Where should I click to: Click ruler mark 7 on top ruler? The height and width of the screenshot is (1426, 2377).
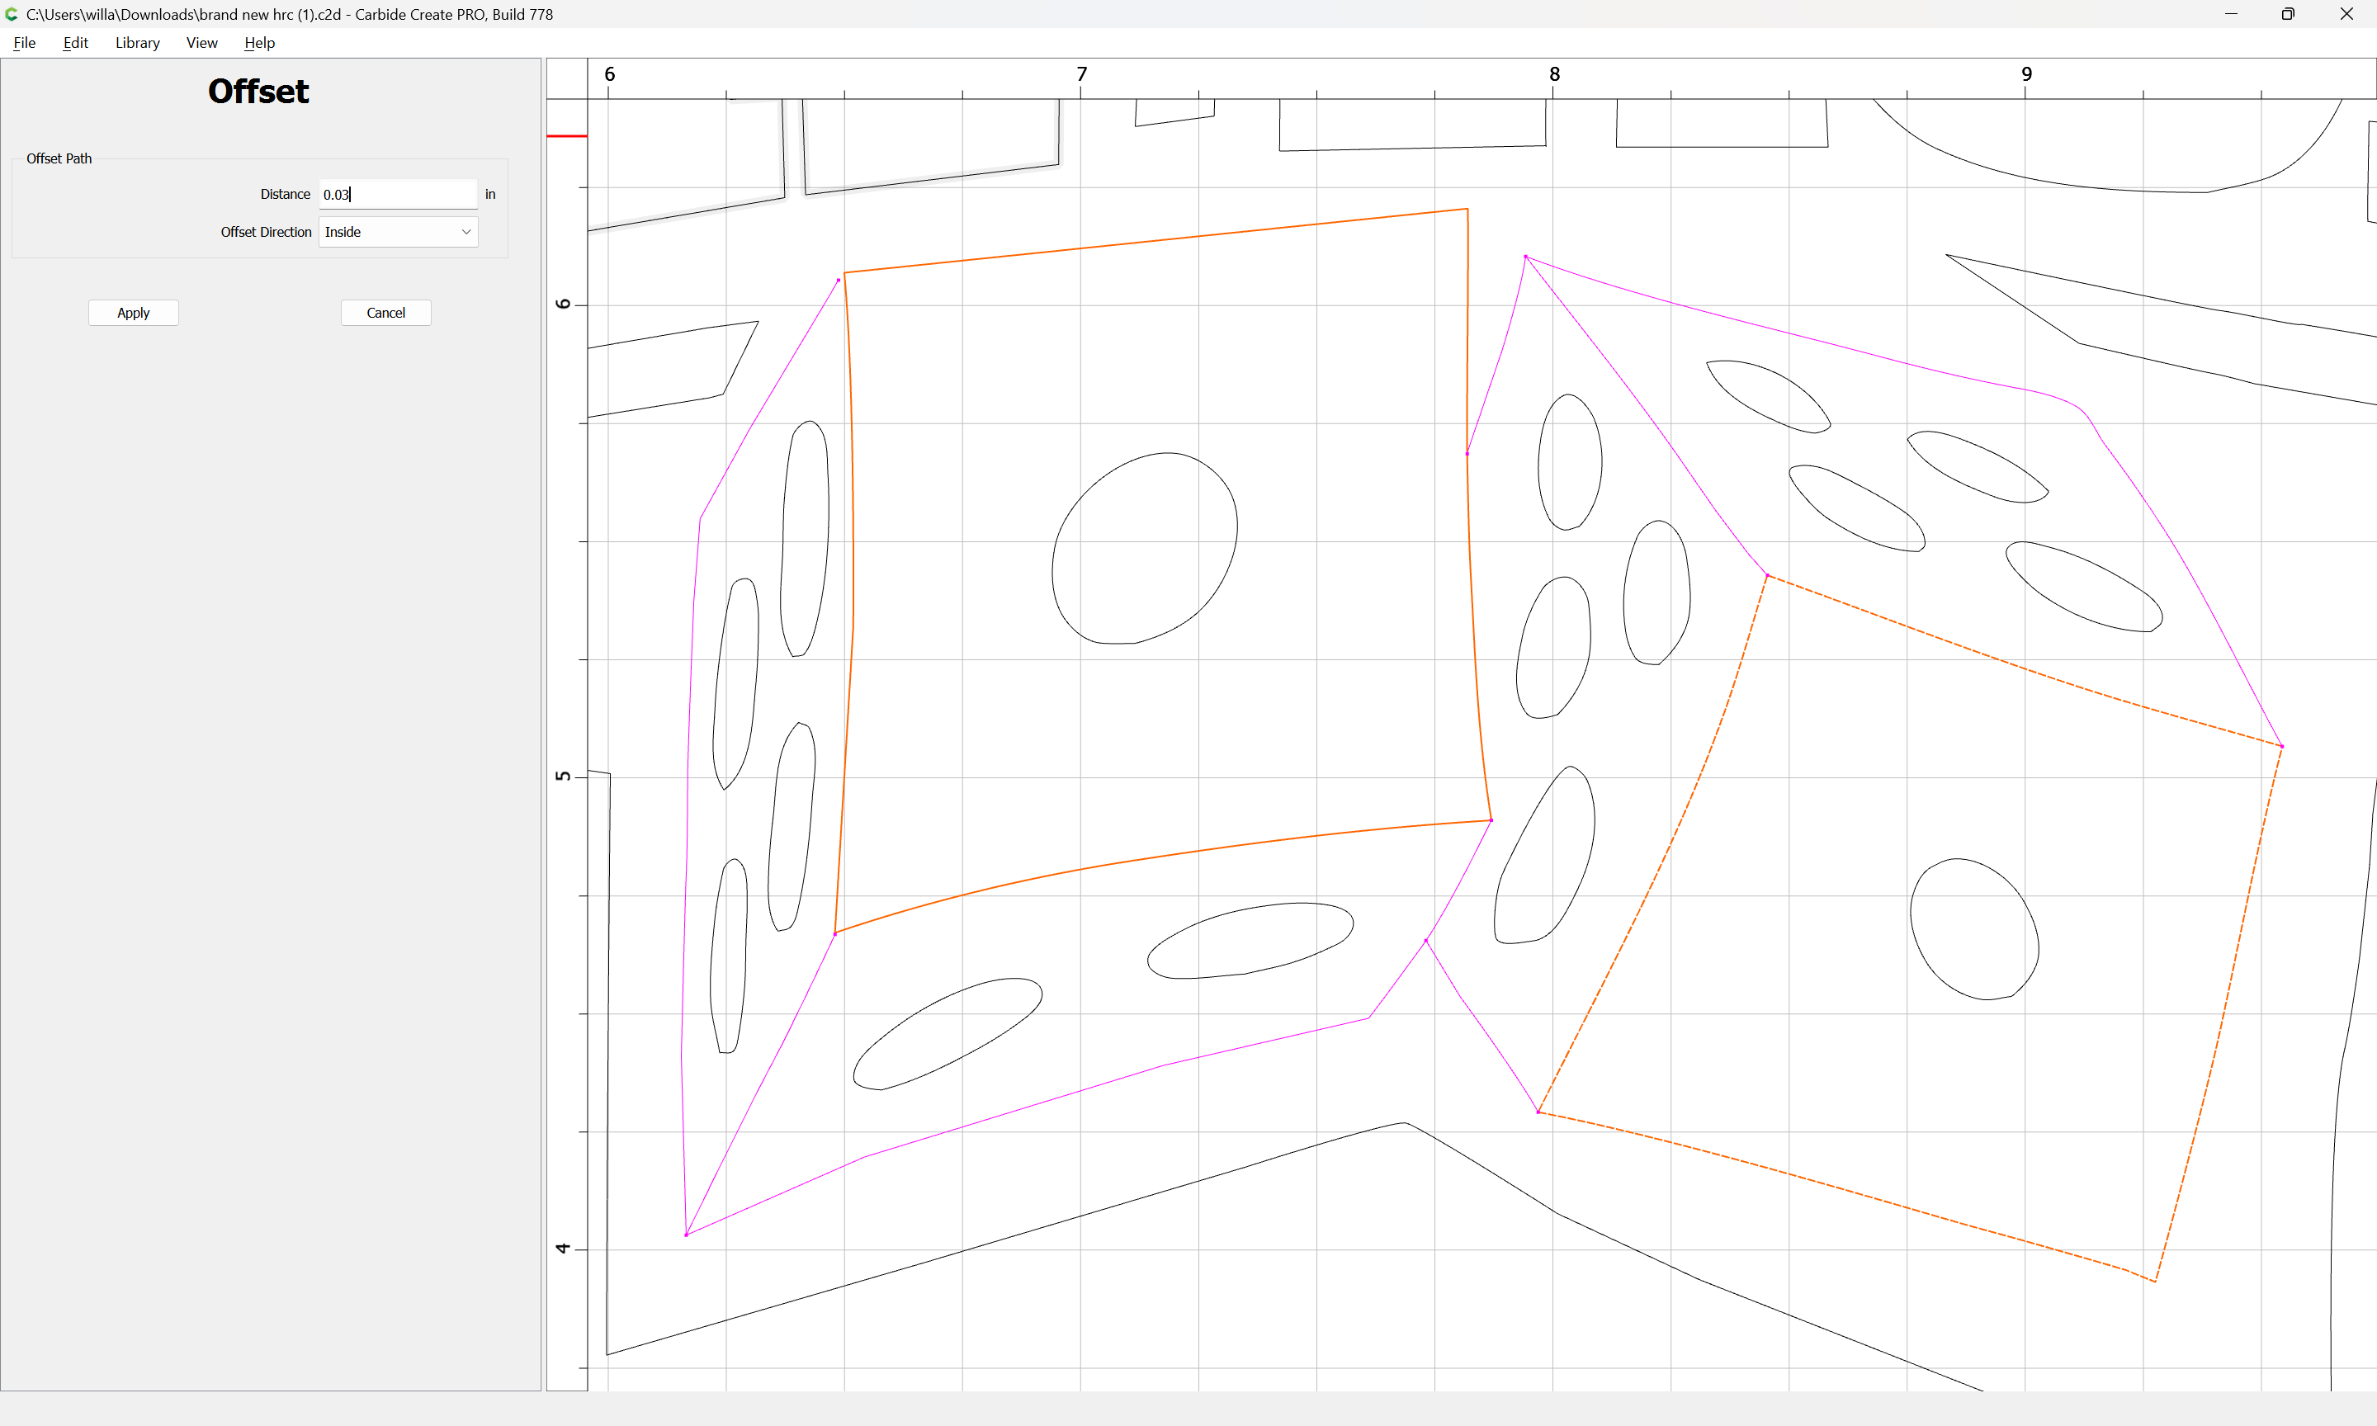pos(1082,74)
